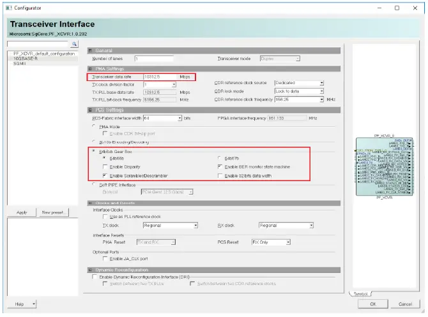Select the 10GBASE-R preset
Viewport: 428px width, 317px height.
click(x=26, y=59)
